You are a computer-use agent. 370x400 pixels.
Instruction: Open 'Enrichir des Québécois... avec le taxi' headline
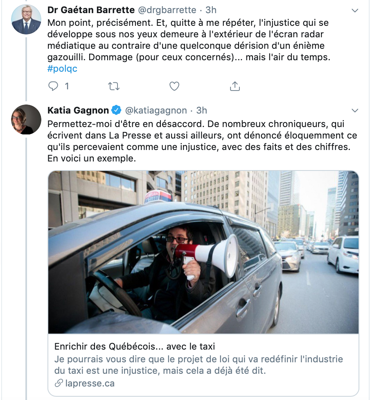click(x=135, y=346)
